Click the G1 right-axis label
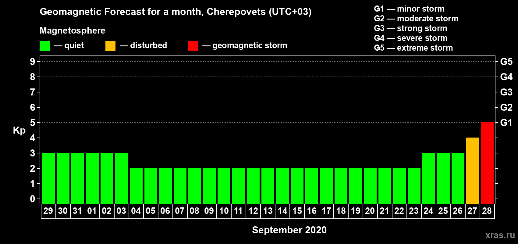 click(x=506, y=123)
